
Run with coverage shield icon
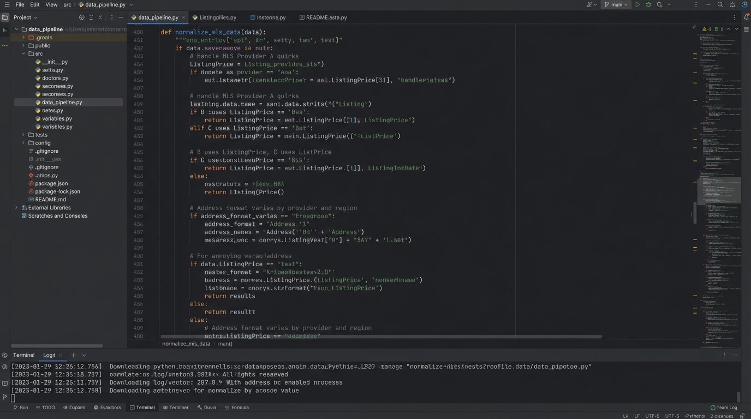[660, 4]
